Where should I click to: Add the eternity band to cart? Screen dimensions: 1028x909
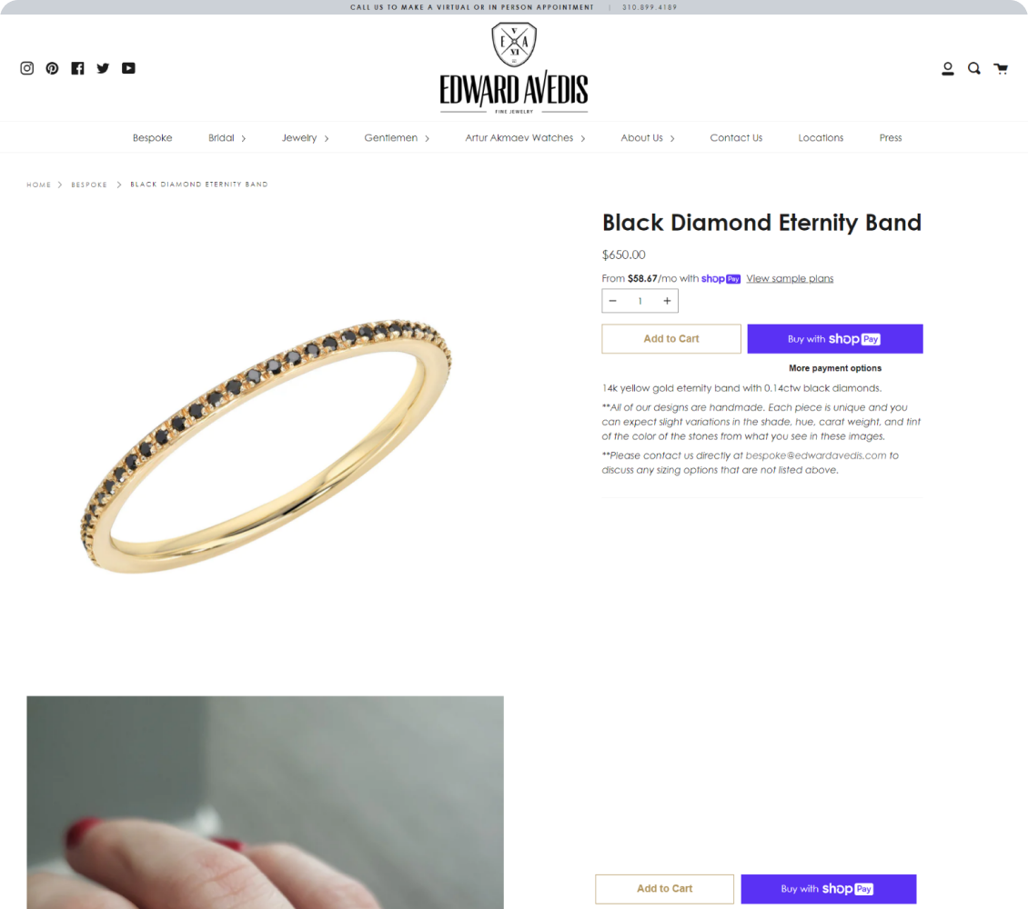671,338
